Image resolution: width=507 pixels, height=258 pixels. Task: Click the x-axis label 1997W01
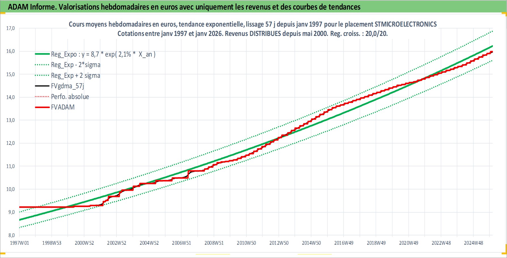[20, 243]
